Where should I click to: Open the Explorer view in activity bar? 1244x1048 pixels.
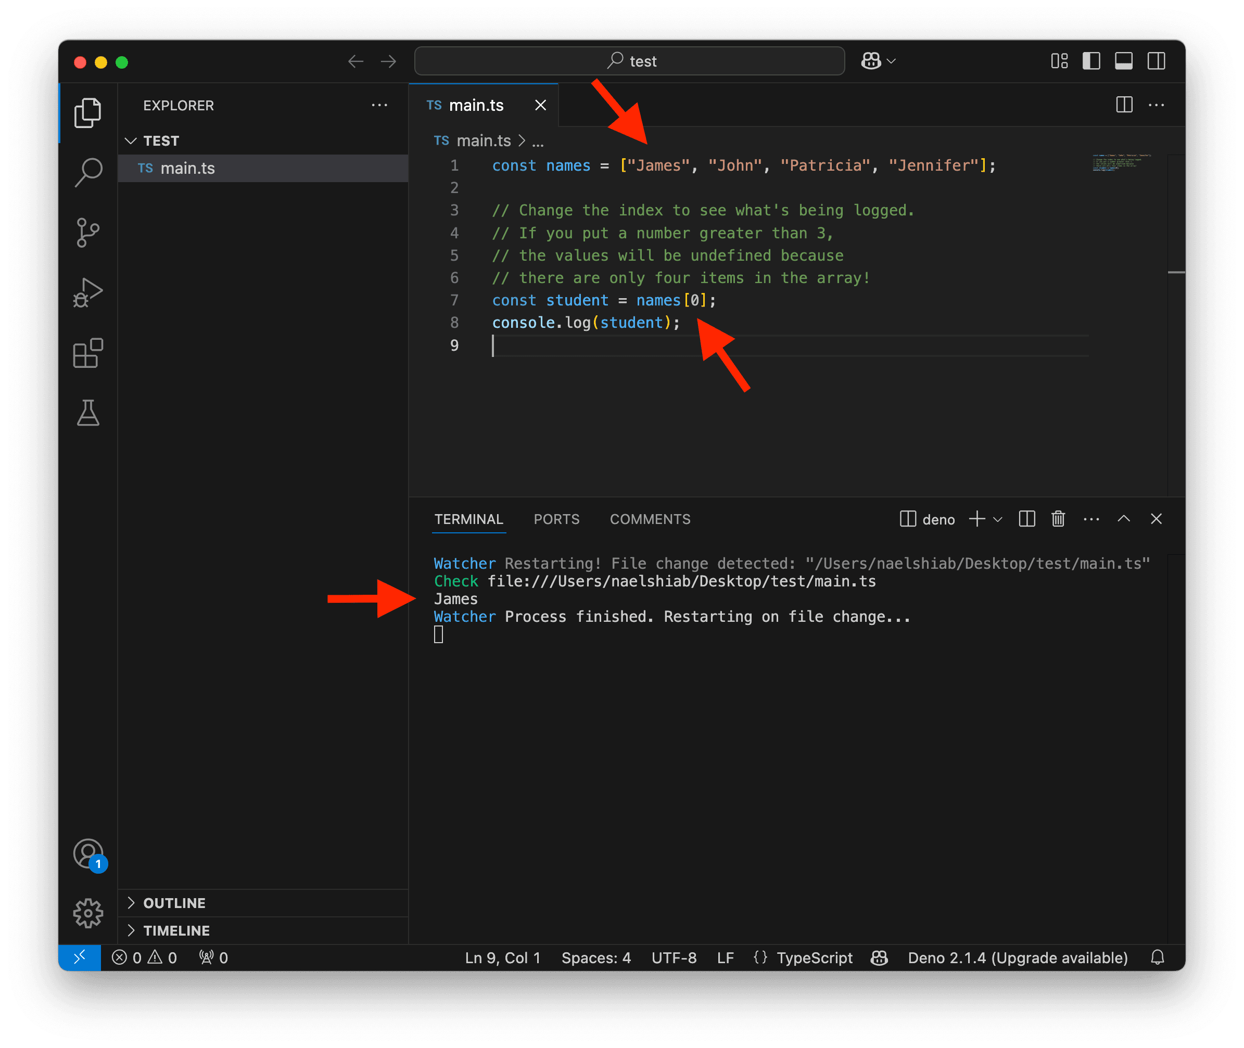point(88,112)
